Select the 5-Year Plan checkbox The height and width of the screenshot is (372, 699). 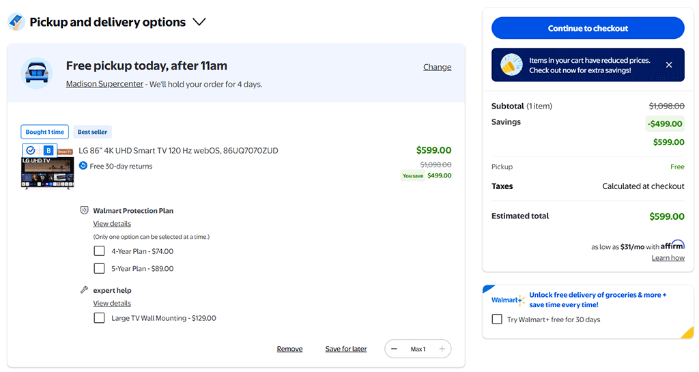99,268
